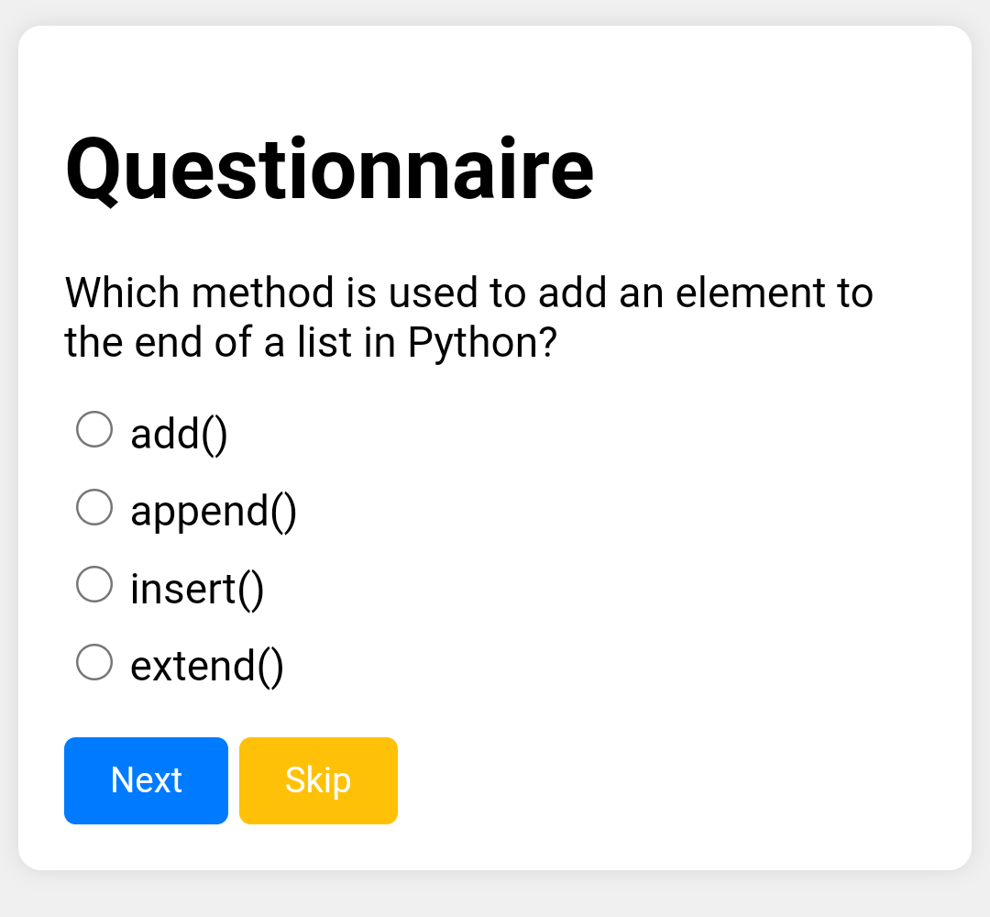990x917 pixels.
Task: Click the "insert()" answer label text
Action: [197, 588]
